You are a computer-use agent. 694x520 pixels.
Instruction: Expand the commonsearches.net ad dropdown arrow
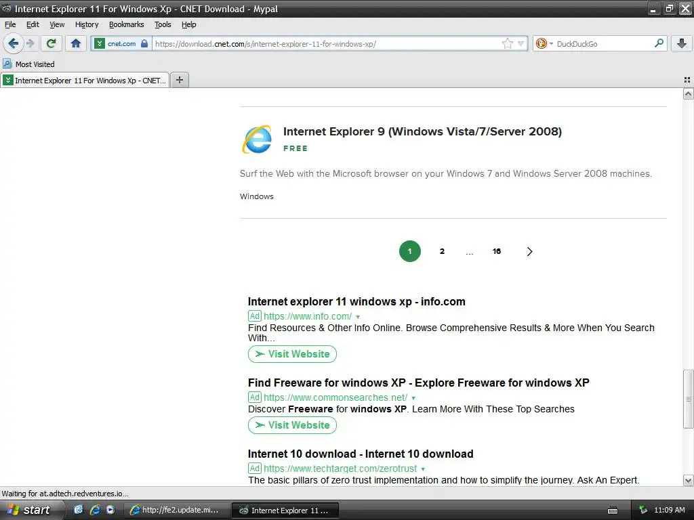click(413, 398)
